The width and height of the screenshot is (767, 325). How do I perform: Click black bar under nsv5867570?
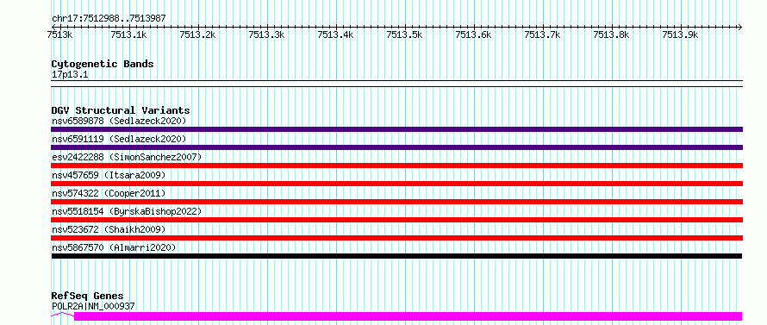tap(396, 256)
